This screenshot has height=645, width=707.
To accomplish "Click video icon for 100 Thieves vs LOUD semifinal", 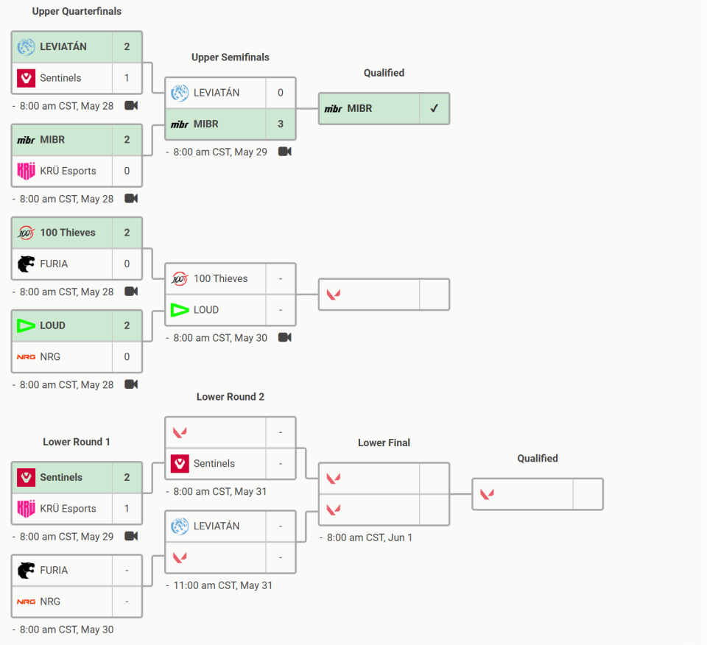I will (x=285, y=337).
